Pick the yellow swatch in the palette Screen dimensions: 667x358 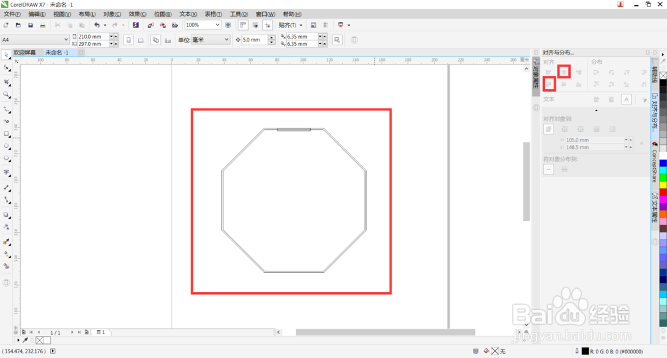pos(663,186)
